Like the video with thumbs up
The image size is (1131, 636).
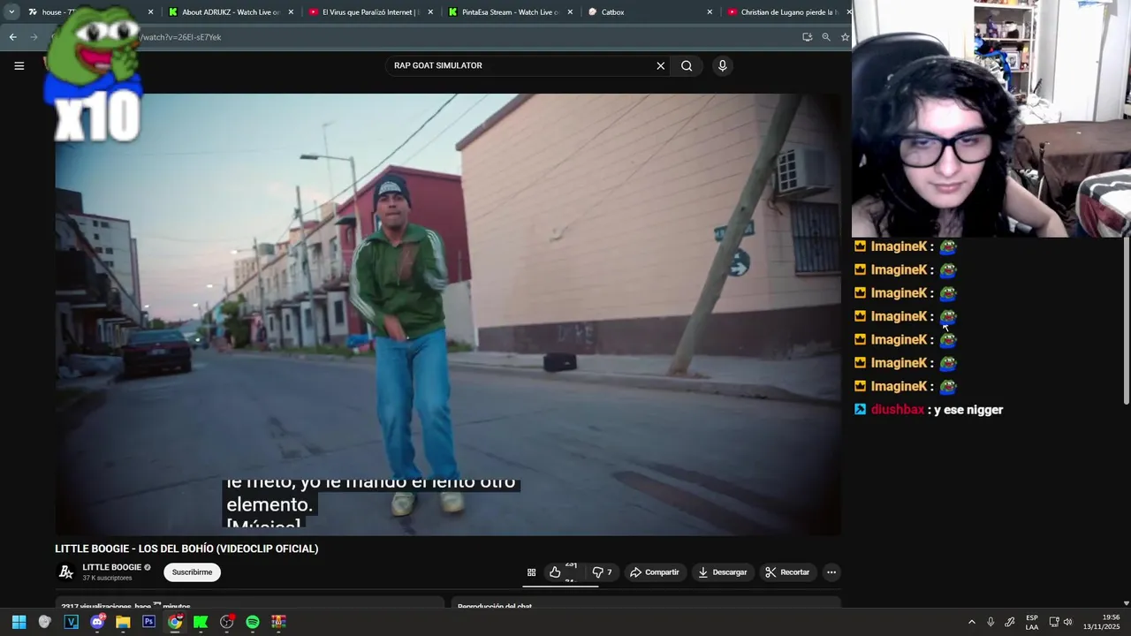click(563, 572)
